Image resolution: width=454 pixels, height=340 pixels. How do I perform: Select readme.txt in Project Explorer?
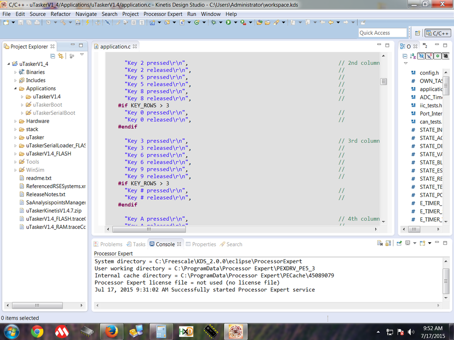[x=39, y=178]
